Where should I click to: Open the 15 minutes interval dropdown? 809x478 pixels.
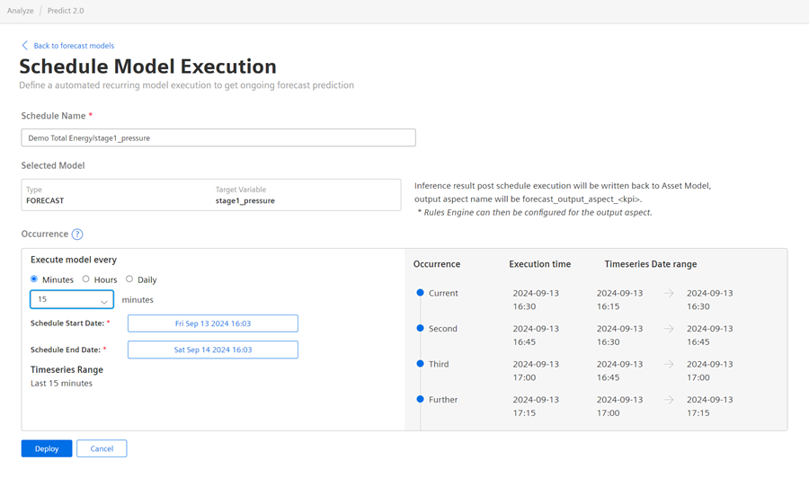72,300
